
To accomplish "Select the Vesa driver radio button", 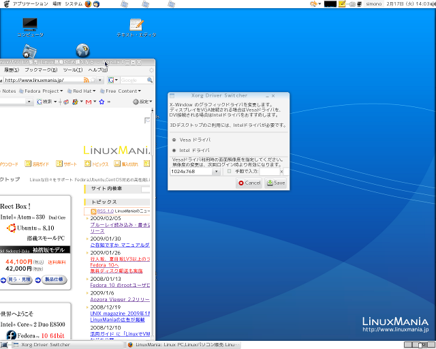I will (174, 139).
